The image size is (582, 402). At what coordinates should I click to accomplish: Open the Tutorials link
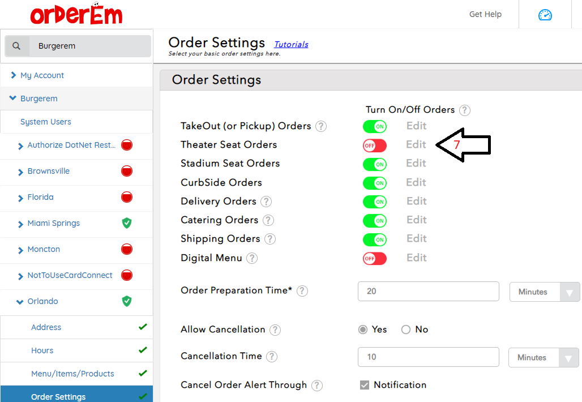tap(291, 44)
